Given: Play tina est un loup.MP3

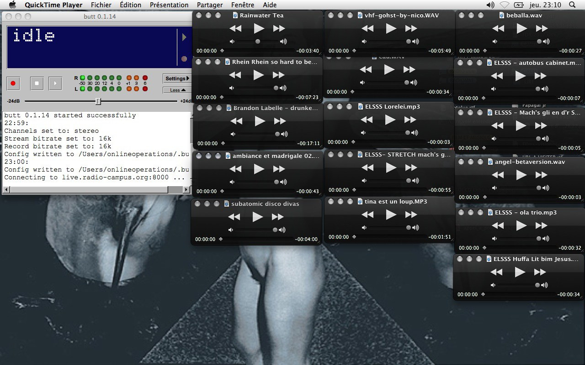Looking at the screenshot, I should coord(391,214).
